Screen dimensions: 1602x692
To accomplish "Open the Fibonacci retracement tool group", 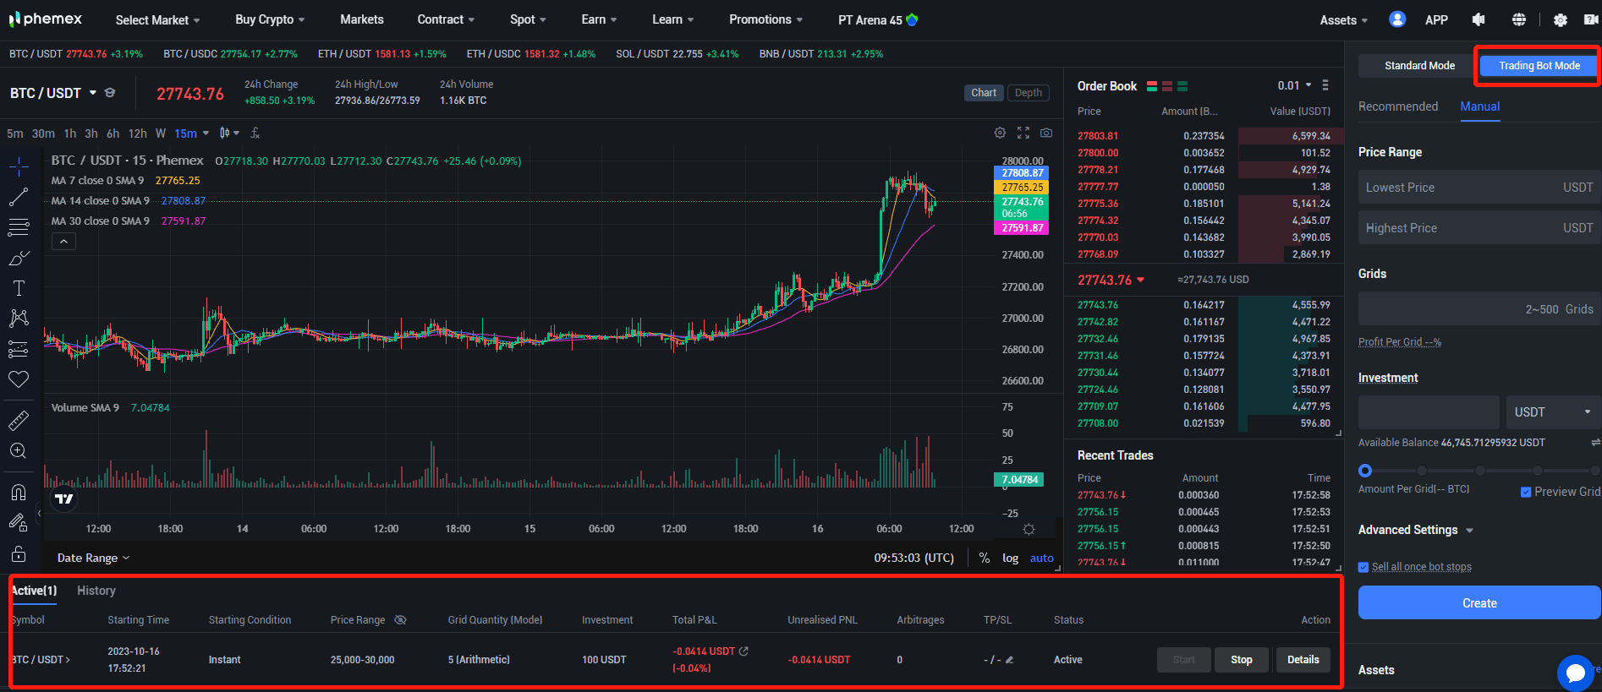I will pyautogui.click(x=19, y=227).
